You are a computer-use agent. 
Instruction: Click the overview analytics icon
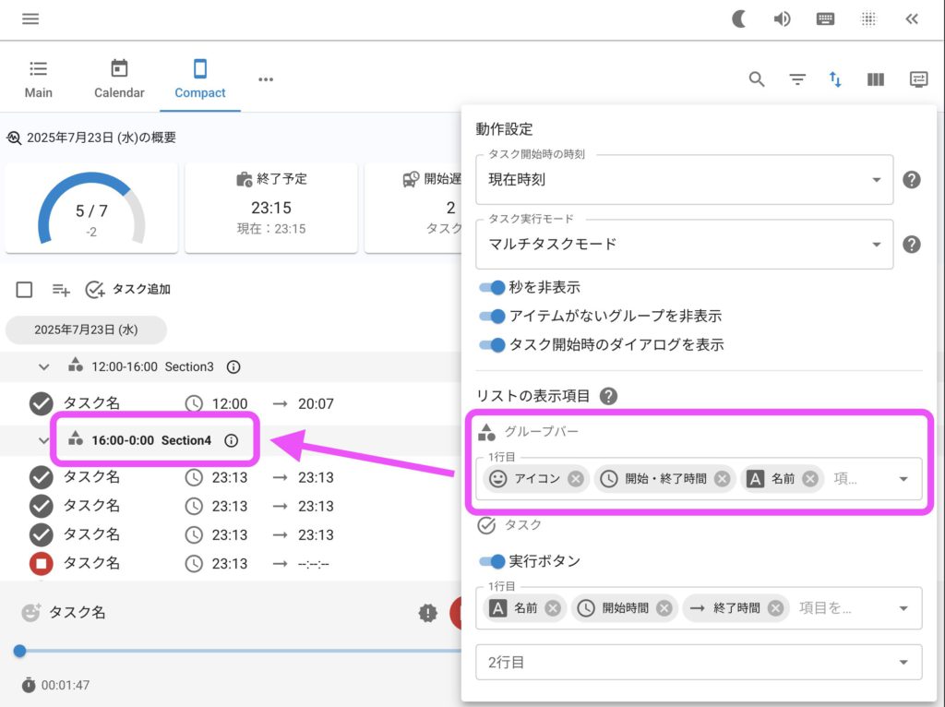click(14, 138)
